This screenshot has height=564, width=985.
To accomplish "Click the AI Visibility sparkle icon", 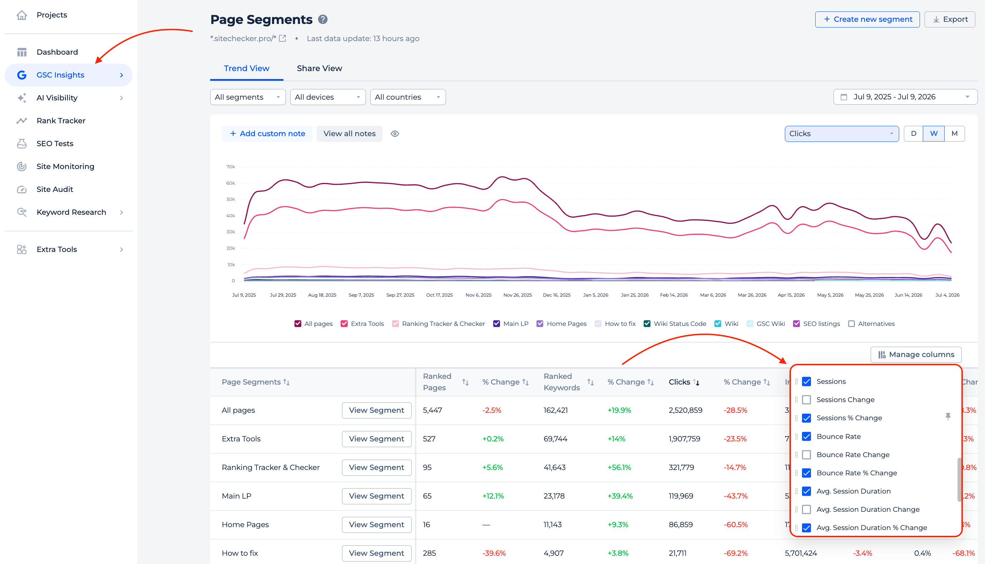I will point(22,98).
